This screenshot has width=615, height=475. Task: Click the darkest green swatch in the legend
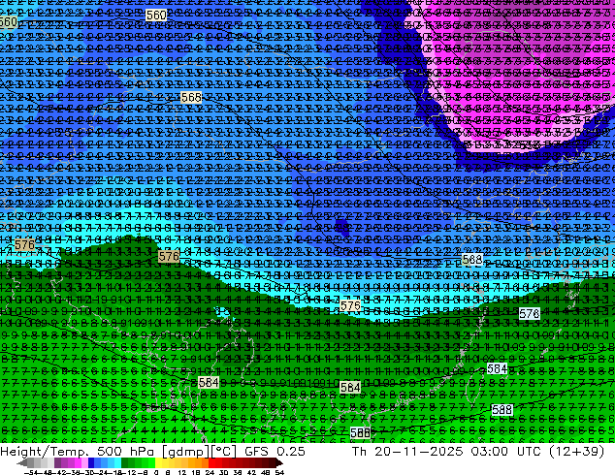click(125, 462)
